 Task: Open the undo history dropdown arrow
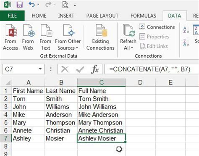(38, 5)
